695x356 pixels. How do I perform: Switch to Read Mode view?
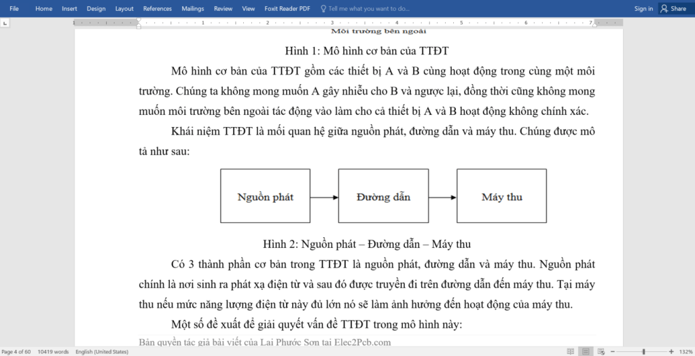[569, 351]
